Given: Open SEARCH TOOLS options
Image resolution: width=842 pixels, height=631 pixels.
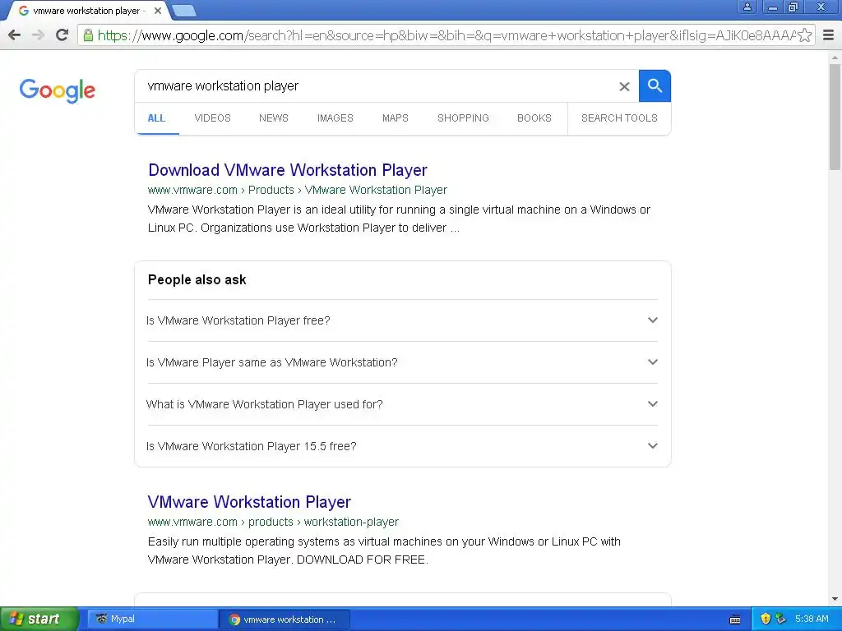Looking at the screenshot, I should (x=619, y=118).
